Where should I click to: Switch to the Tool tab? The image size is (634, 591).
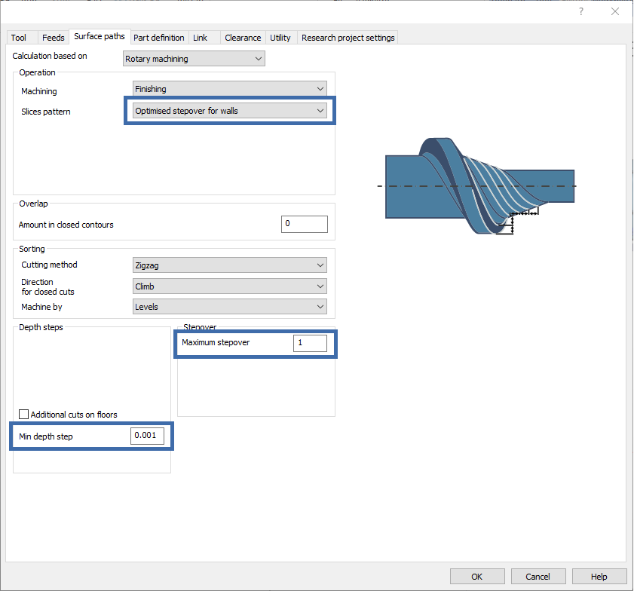[19, 38]
